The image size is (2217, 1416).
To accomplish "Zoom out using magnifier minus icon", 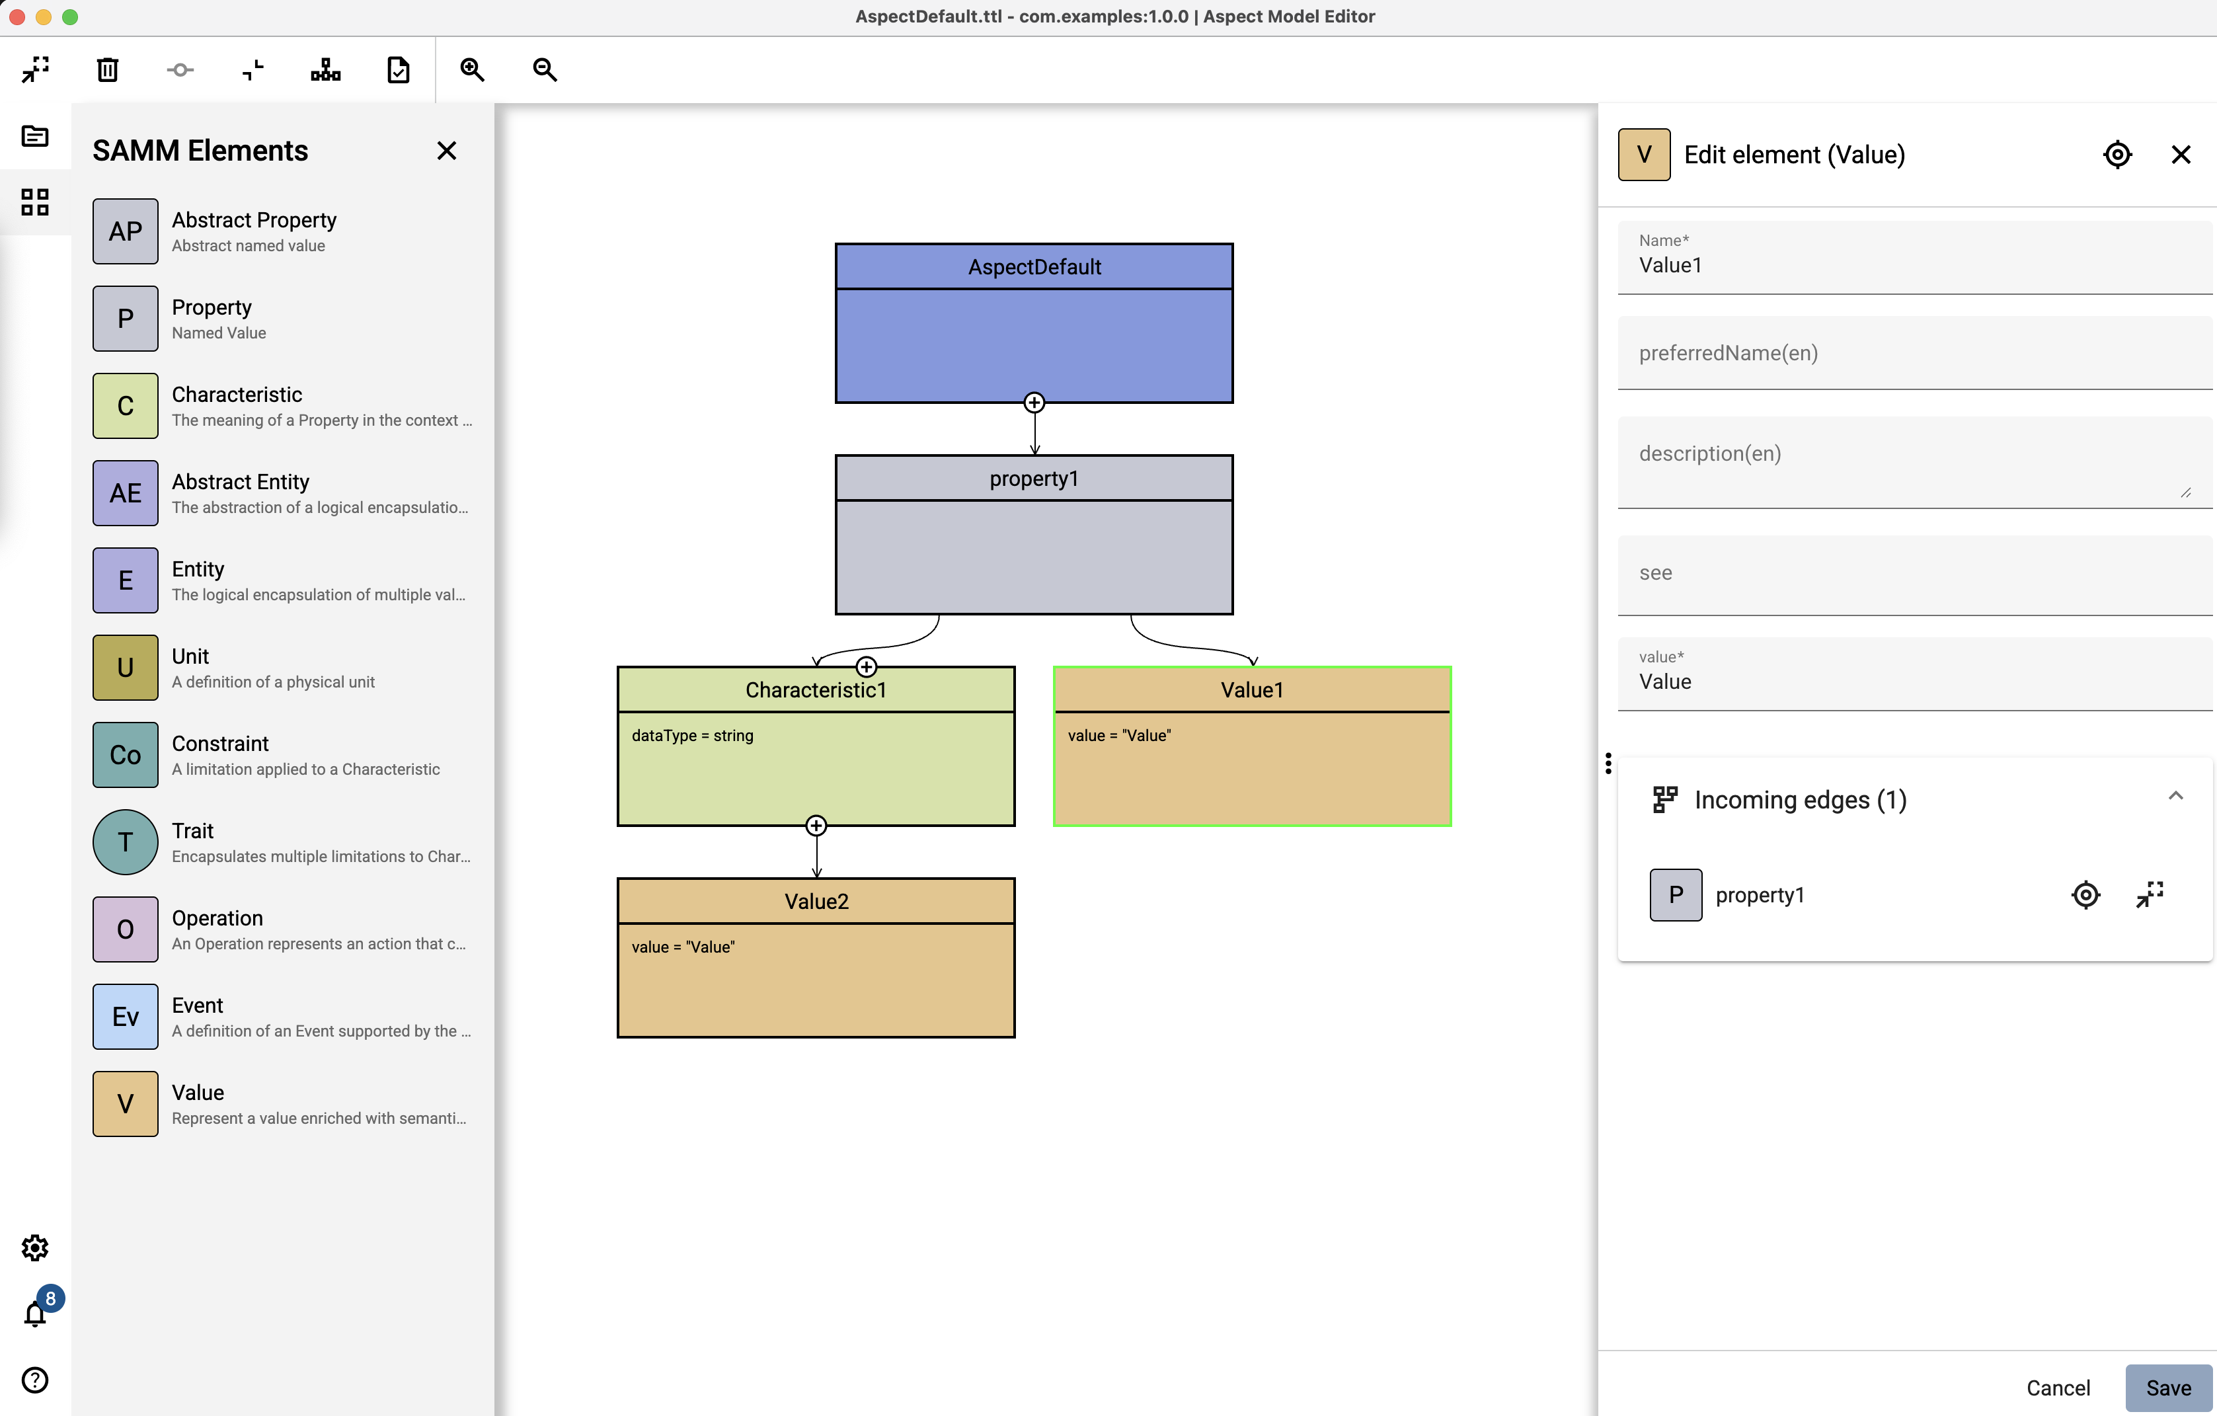I will [545, 70].
